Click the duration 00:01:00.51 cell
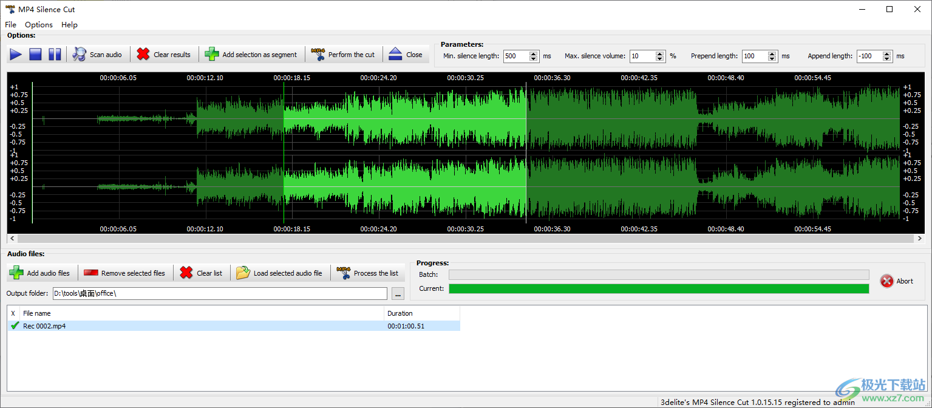 click(x=406, y=326)
